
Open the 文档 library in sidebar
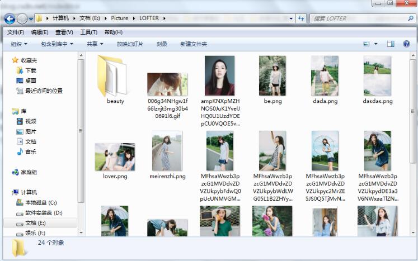pos(31,141)
